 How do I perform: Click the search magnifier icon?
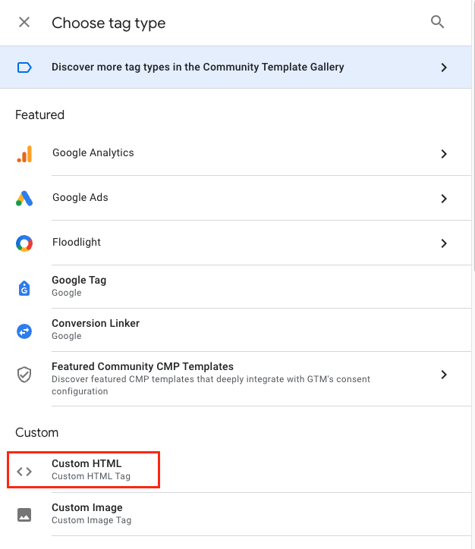[437, 22]
